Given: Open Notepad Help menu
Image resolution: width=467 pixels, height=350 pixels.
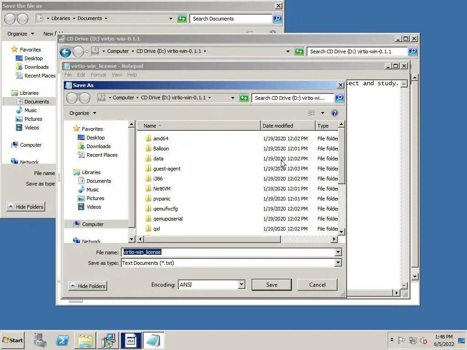Looking at the screenshot, I should [132, 75].
